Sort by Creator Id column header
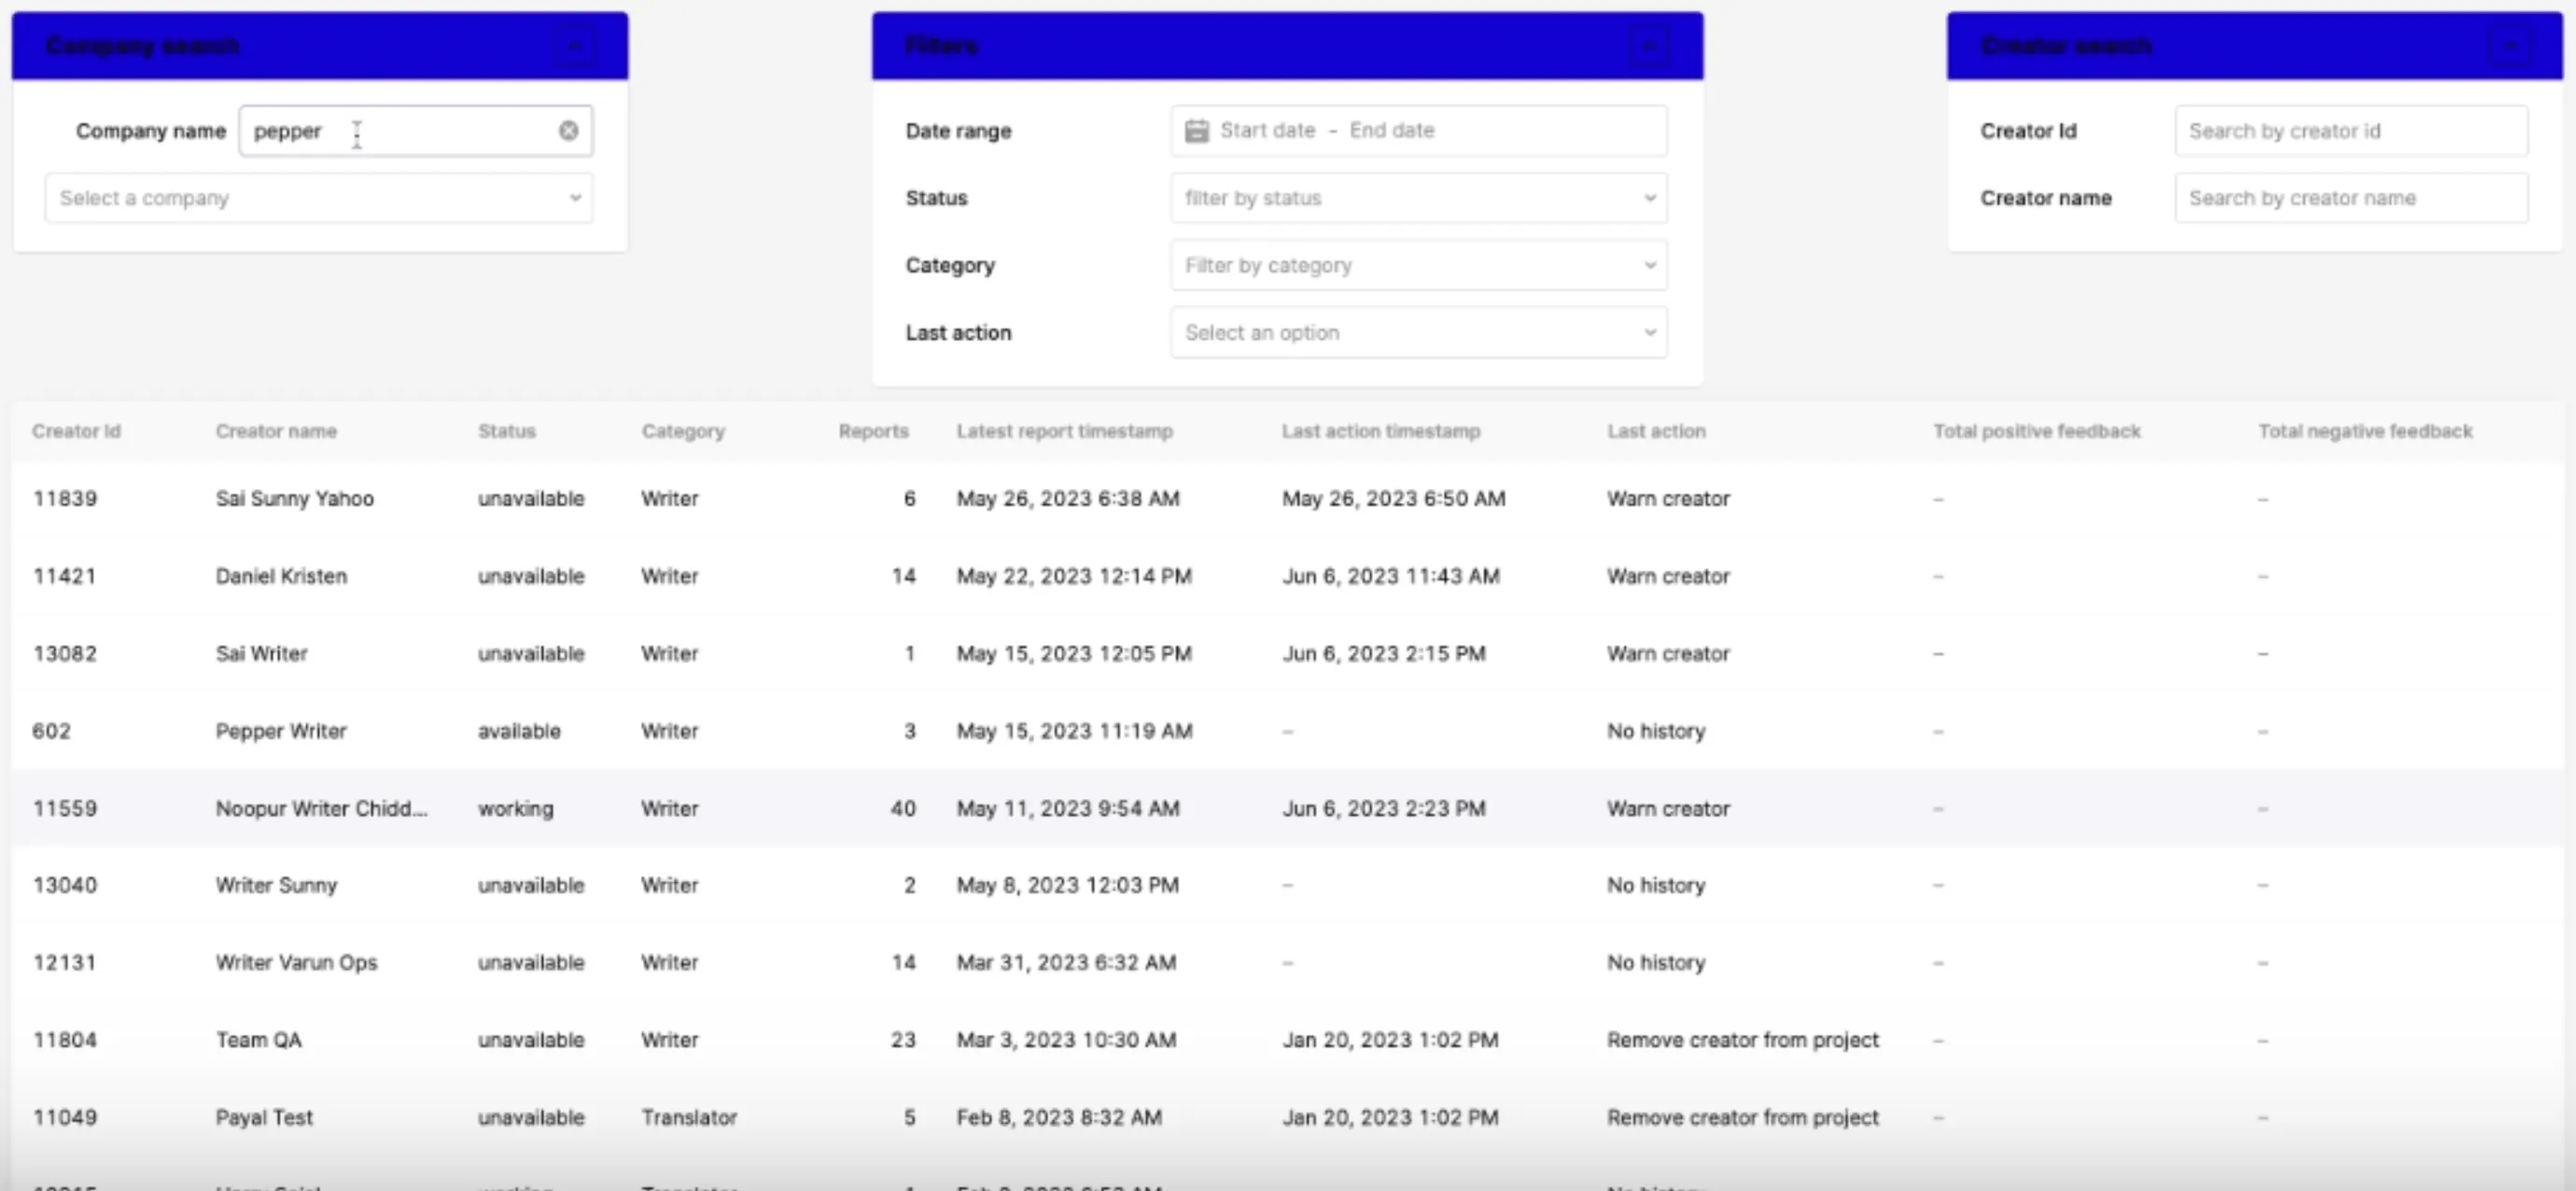 tap(76, 431)
